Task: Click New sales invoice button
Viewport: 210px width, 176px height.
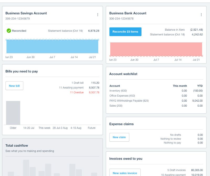Action: (x=125, y=173)
